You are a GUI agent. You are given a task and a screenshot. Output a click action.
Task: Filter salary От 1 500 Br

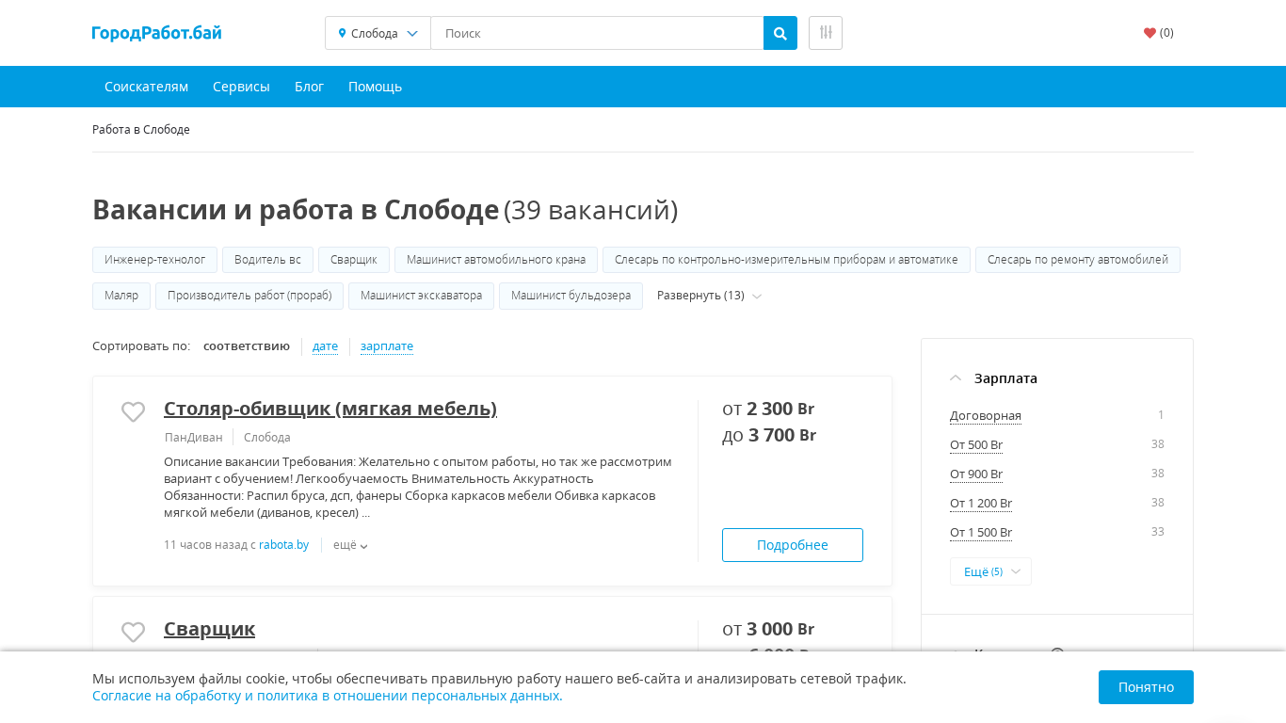pos(981,533)
